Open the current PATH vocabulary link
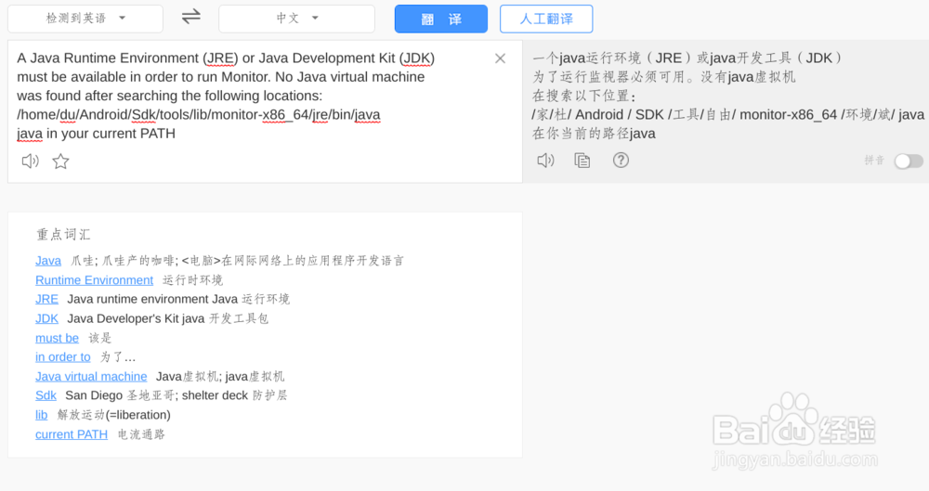The width and height of the screenshot is (929, 491). tap(72, 434)
